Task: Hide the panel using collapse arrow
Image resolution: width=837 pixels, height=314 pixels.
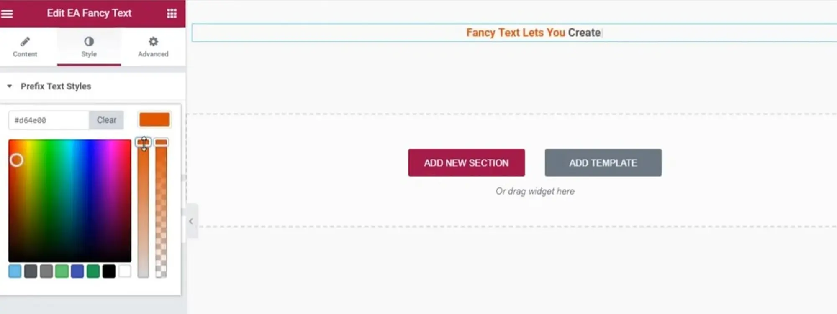Action: pos(191,221)
